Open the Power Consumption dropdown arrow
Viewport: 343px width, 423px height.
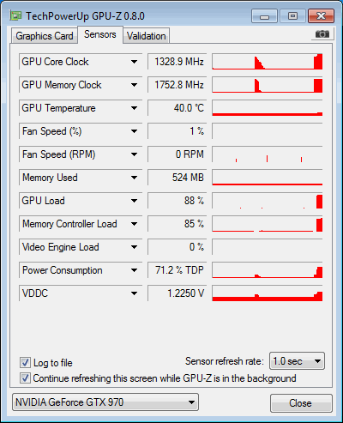(x=134, y=270)
